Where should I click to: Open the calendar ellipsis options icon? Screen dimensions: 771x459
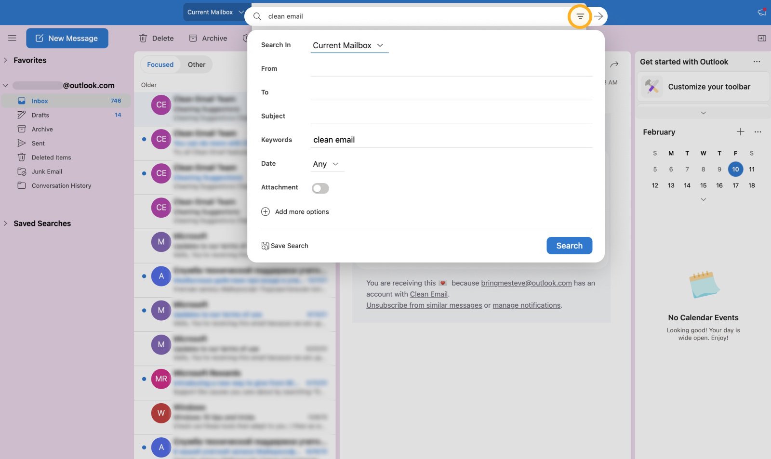coord(757,131)
